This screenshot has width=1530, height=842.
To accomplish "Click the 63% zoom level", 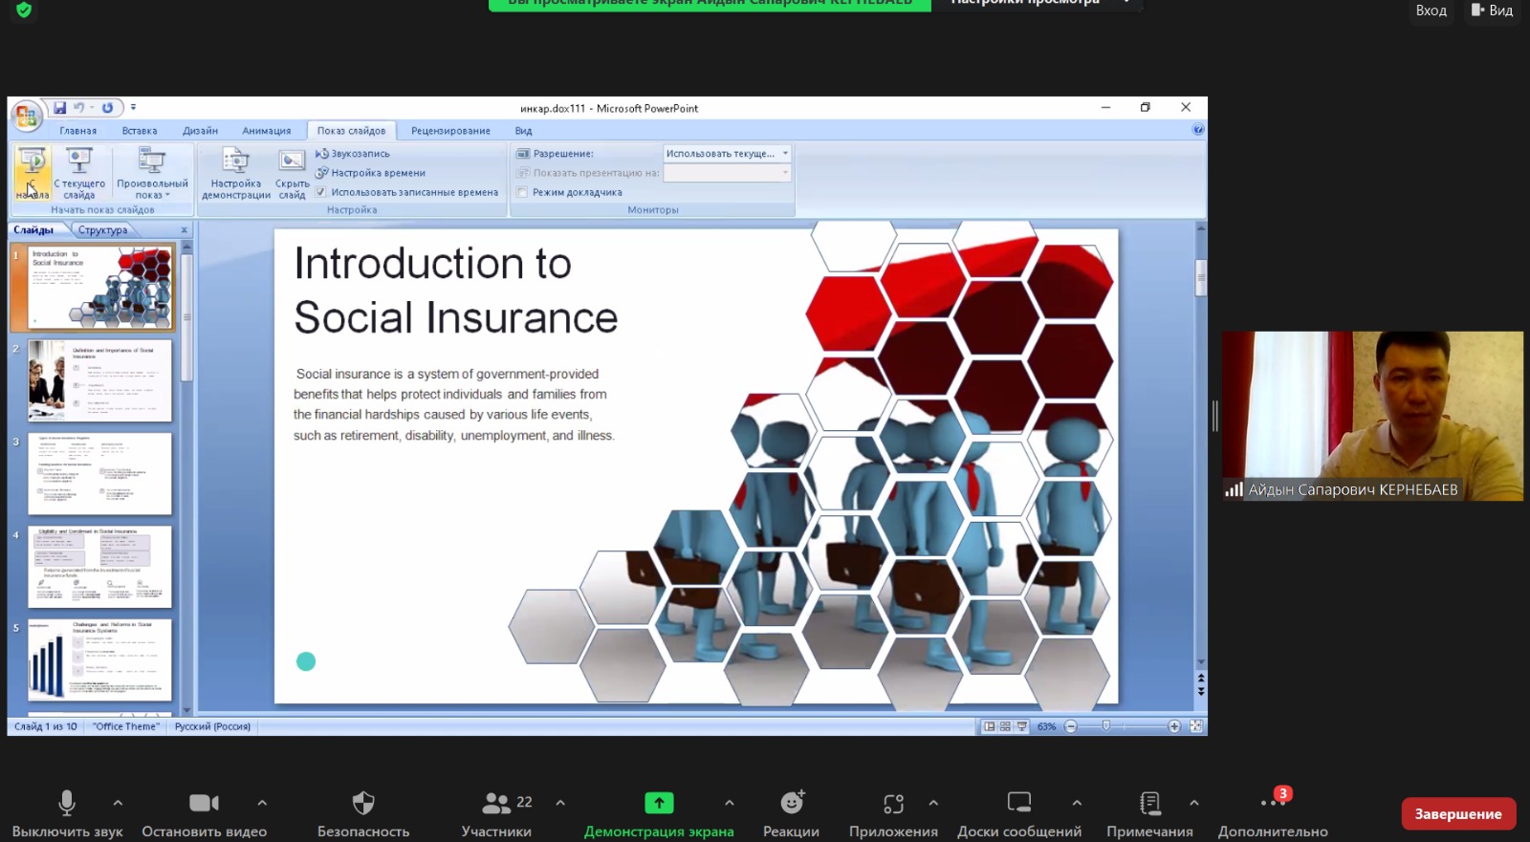I will point(1046,726).
